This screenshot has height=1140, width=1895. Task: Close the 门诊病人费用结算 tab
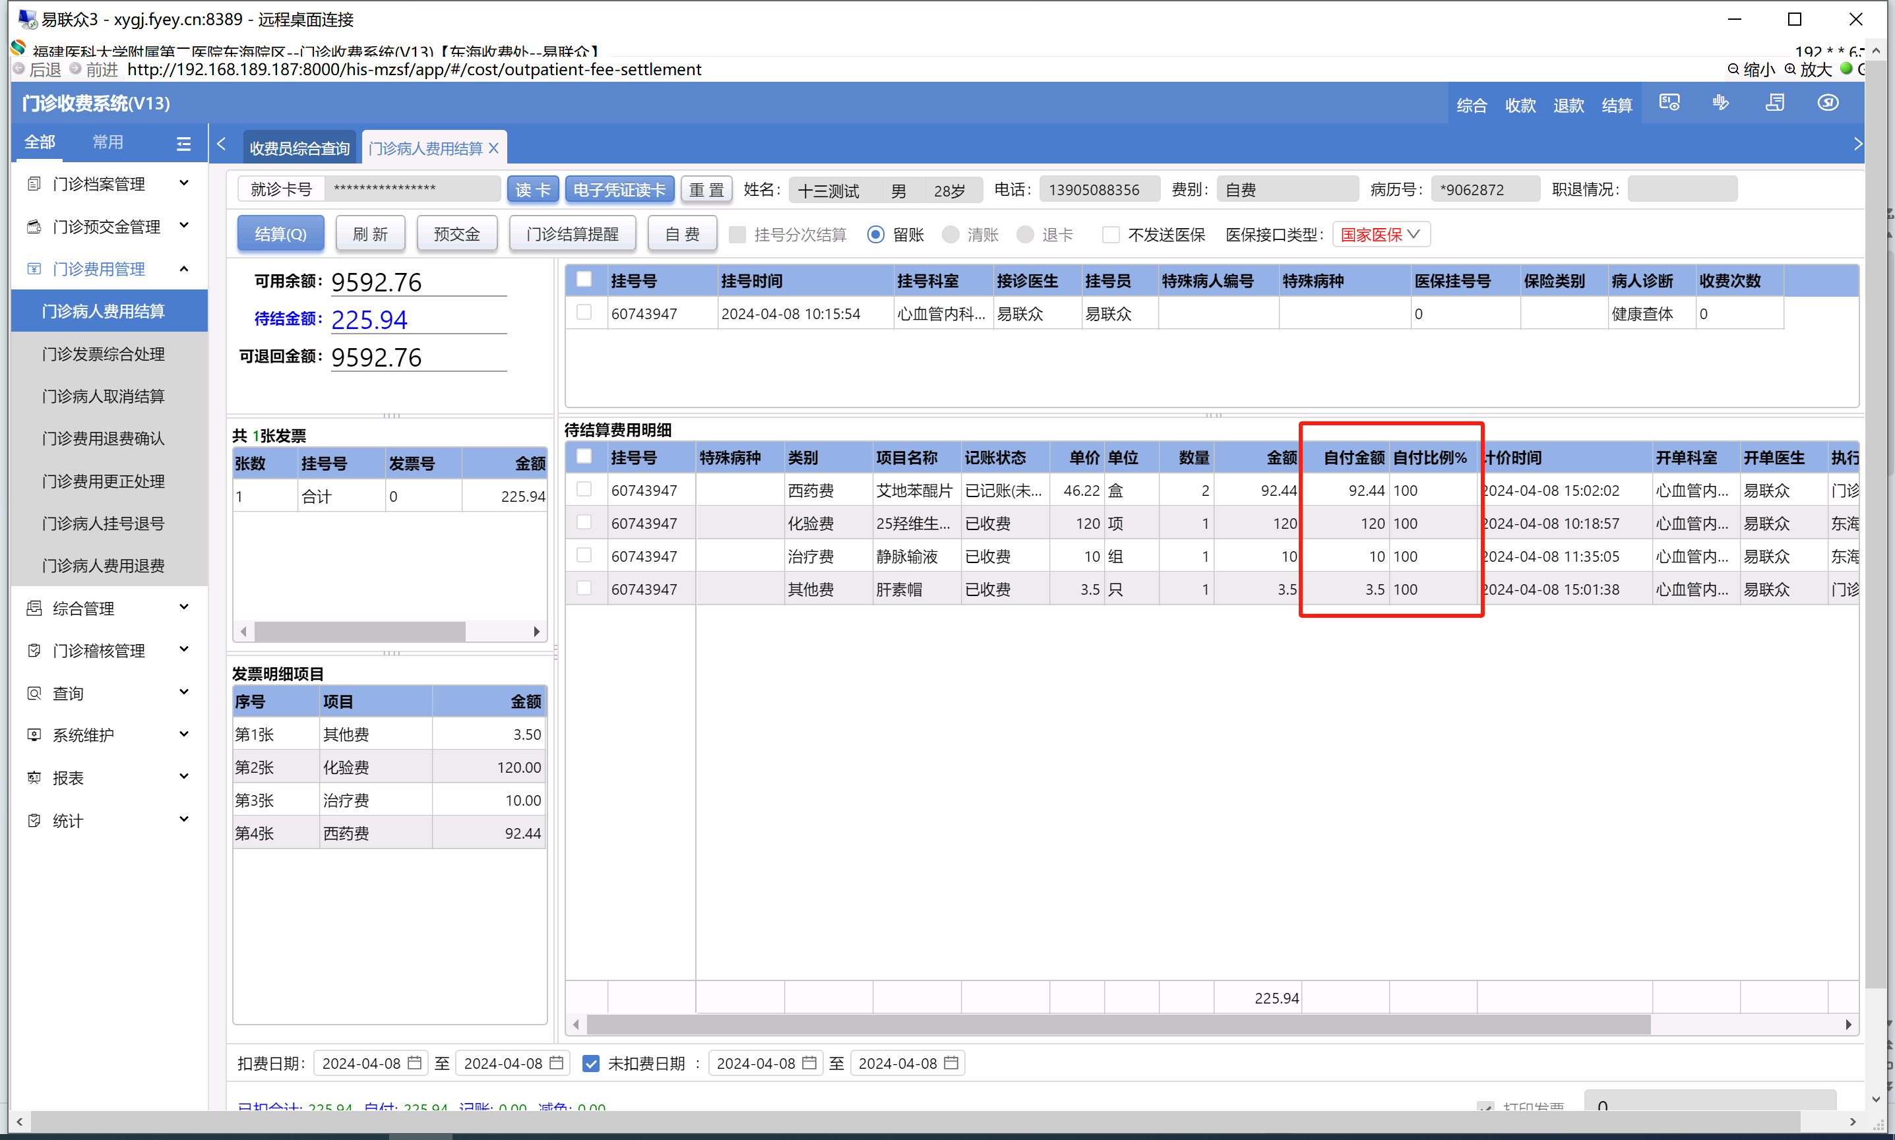(x=494, y=148)
